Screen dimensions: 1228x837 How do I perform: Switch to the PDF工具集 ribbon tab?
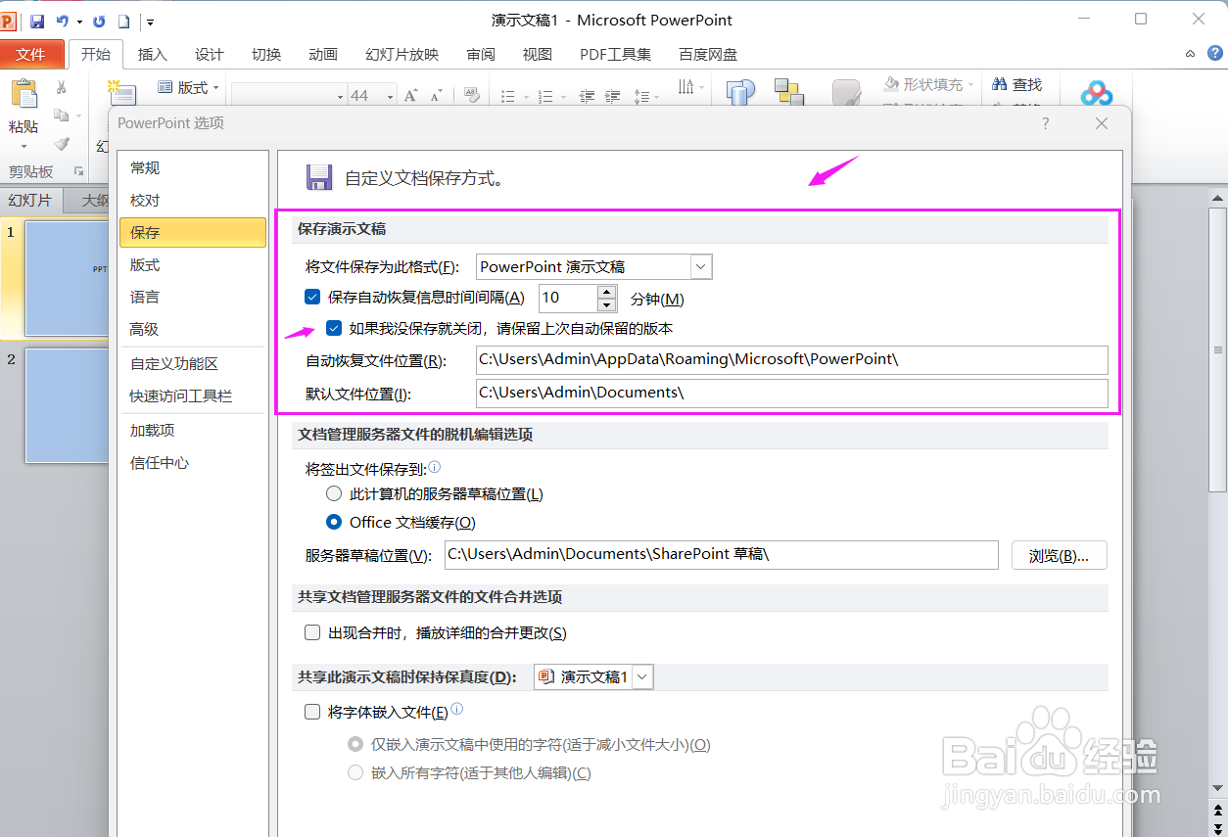click(616, 55)
